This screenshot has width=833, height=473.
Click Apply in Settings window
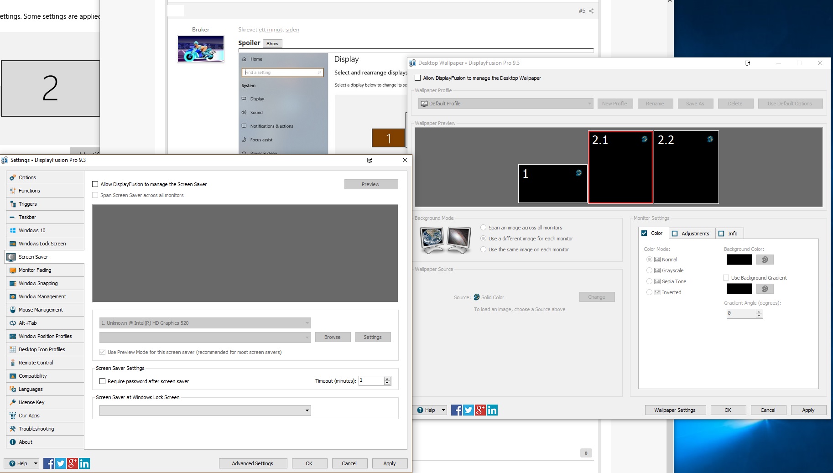click(x=390, y=463)
